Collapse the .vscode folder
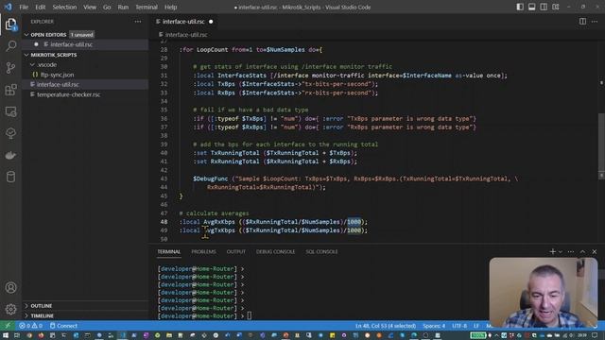Viewport: 605px width, 340px height. (33, 65)
